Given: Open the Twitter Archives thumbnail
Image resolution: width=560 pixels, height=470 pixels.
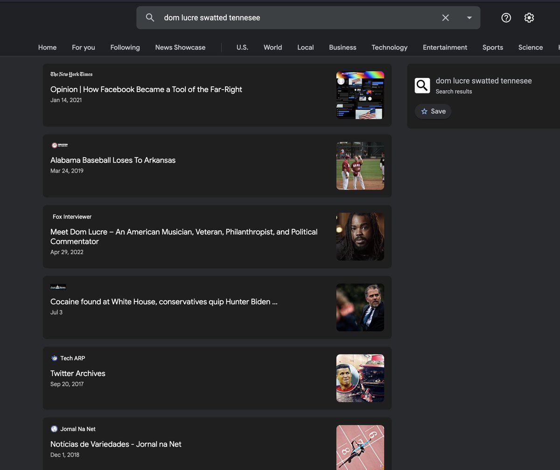Looking at the screenshot, I should (360, 378).
